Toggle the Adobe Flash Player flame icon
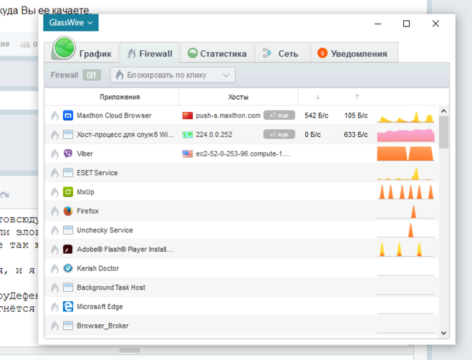Image resolution: width=472 pixels, height=360 pixels. (x=54, y=250)
